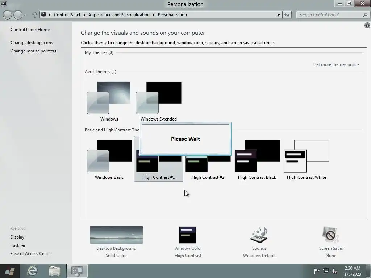Click the muted volume tray icon
The height and width of the screenshot is (278, 371).
click(334, 271)
